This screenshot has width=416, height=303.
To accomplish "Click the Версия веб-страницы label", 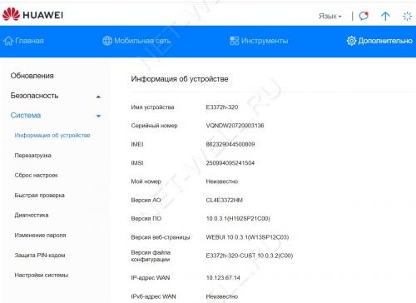I will pyautogui.click(x=161, y=237).
